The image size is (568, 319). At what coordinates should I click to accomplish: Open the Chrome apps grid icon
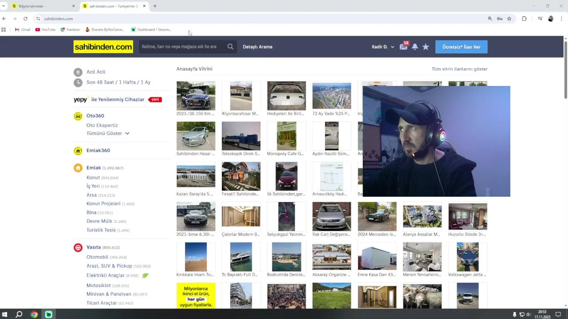pyautogui.click(x=4, y=30)
